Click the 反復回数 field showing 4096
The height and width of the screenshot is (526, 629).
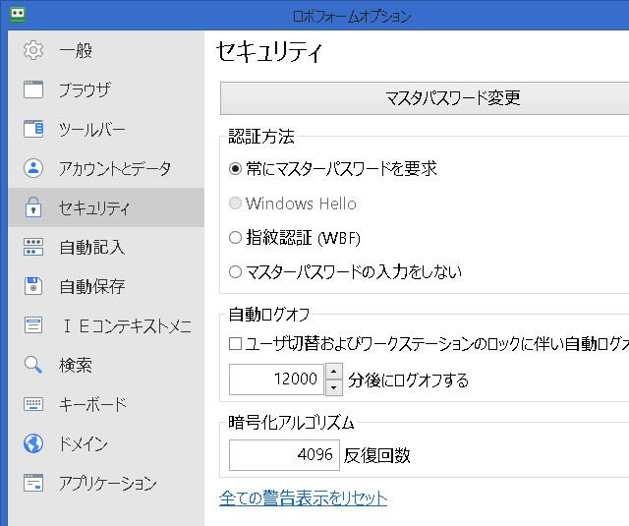coord(284,455)
